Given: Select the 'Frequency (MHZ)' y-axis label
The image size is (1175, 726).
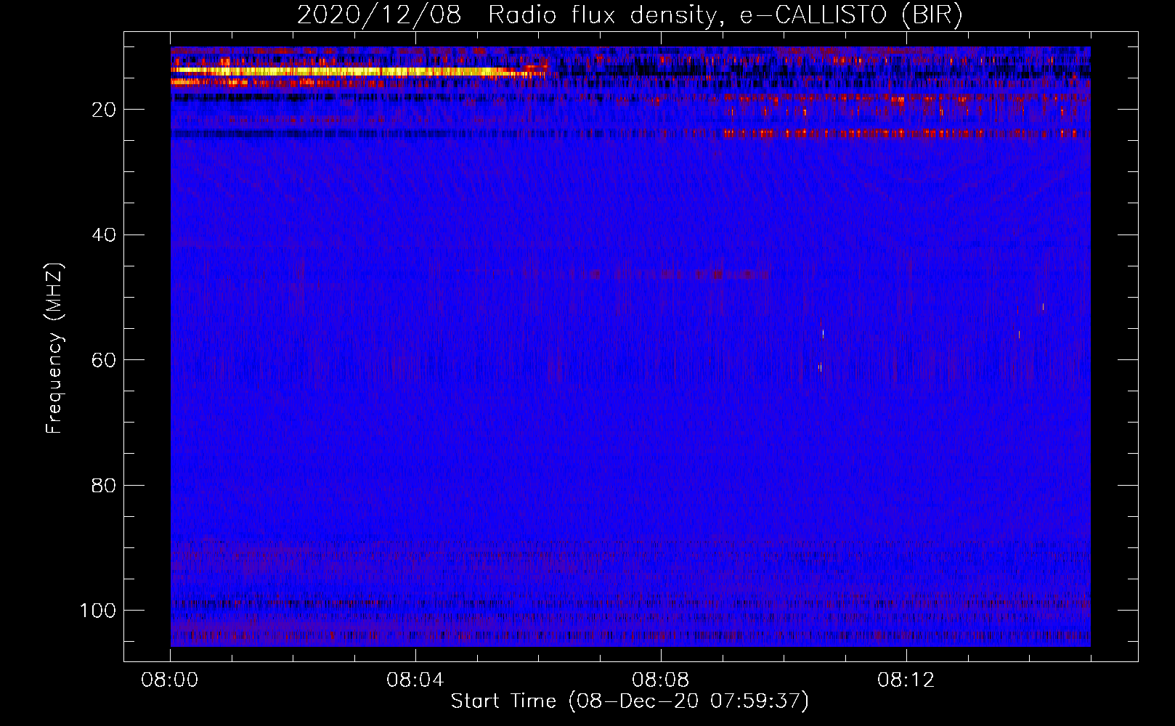Looking at the screenshot, I should 54,348.
